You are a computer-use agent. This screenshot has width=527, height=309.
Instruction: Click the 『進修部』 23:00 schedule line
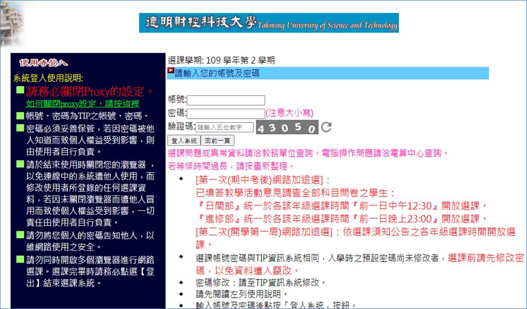[x=342, y=219]
